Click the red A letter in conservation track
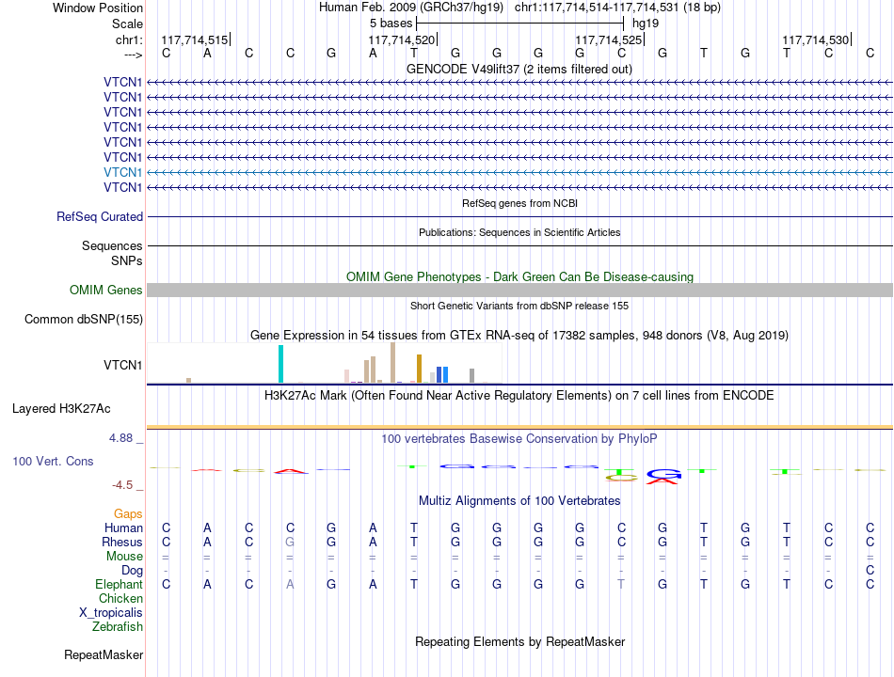The height and width of the screenshot is (677, 894). [x=290, y=471]
